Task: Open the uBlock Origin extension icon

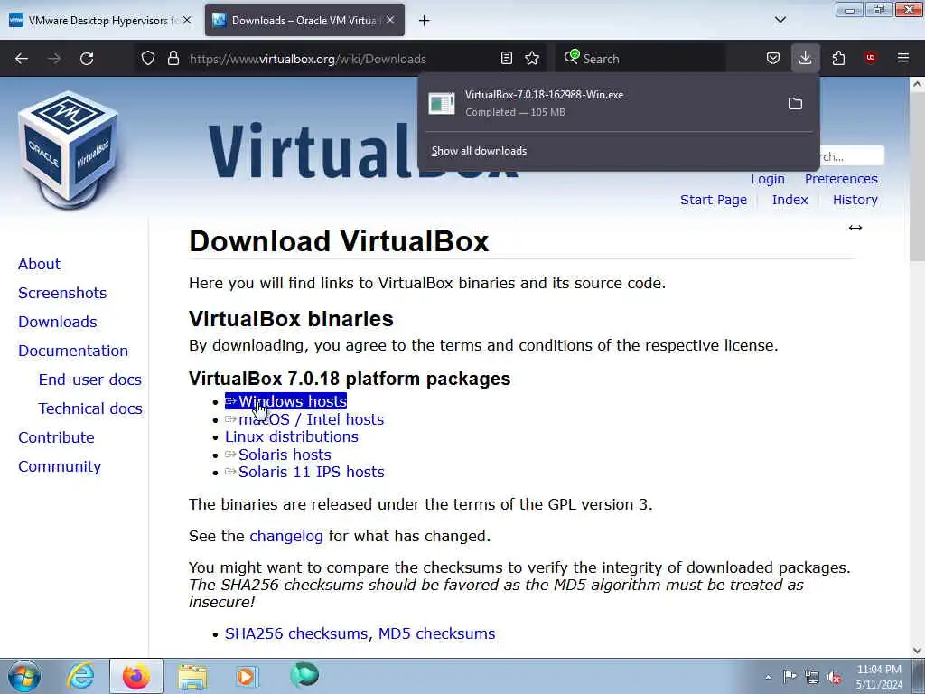Action: (870, 58)
